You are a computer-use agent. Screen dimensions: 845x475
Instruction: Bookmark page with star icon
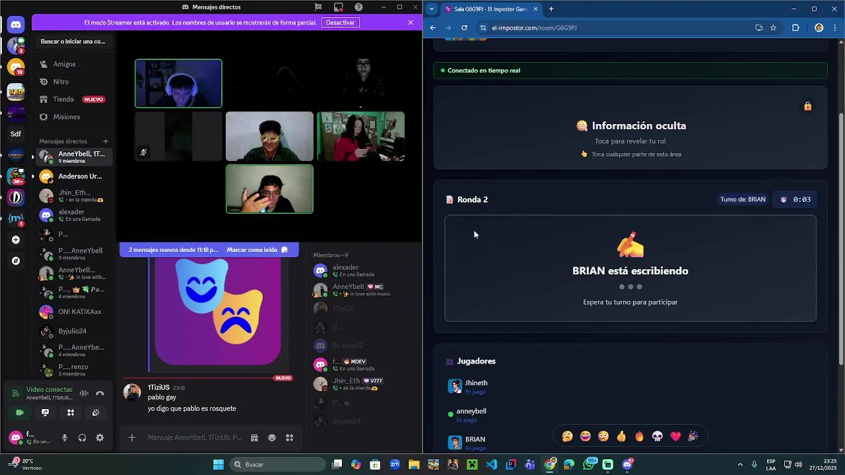pos(773,28)
